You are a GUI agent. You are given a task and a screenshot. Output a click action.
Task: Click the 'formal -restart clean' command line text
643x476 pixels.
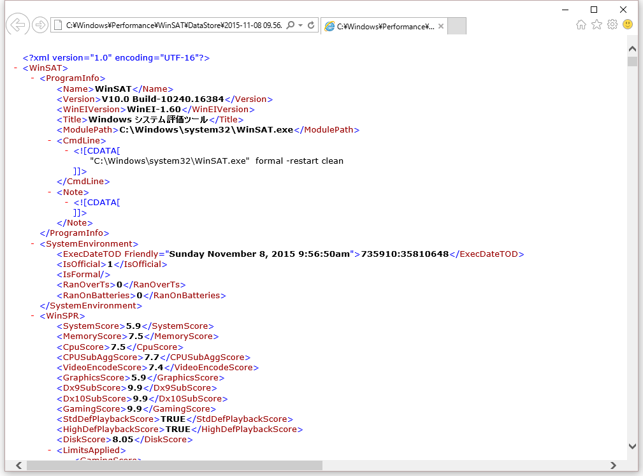point(300,161)
